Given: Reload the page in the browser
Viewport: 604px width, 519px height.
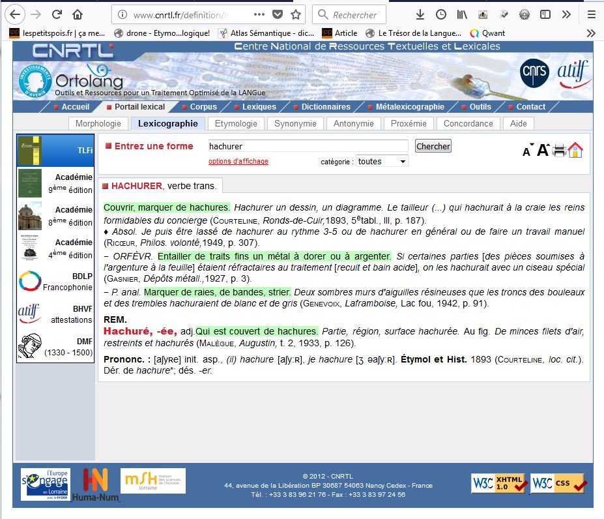Looking at the screenshot, I should 57,14.
